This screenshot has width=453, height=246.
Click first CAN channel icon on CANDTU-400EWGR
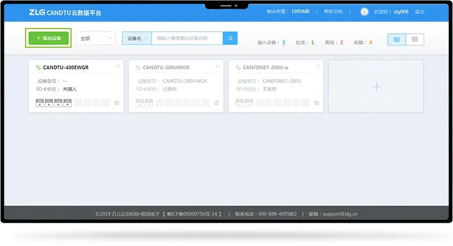point(40,103)
